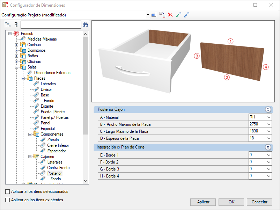Click the Oficinas folder icon

(23, 61)
